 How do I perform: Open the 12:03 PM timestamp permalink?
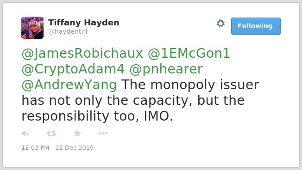[35, 147]
